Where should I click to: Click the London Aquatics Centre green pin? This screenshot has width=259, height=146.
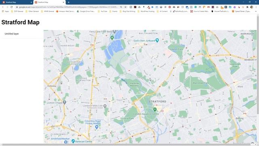click(155, 109)
